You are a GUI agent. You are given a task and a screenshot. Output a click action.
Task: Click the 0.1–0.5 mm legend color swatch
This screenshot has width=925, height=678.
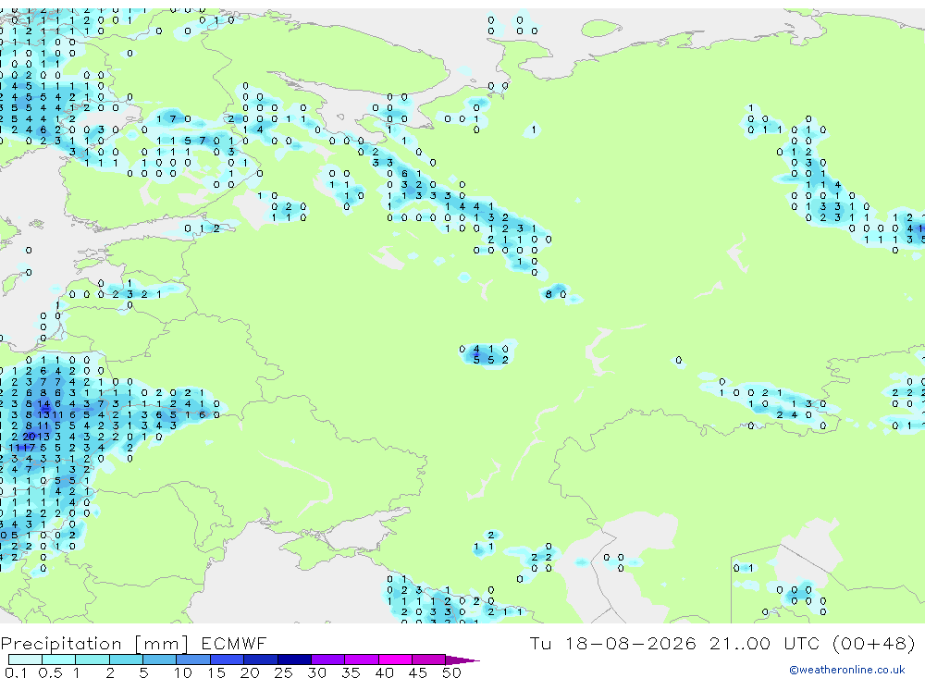point(25,660)
